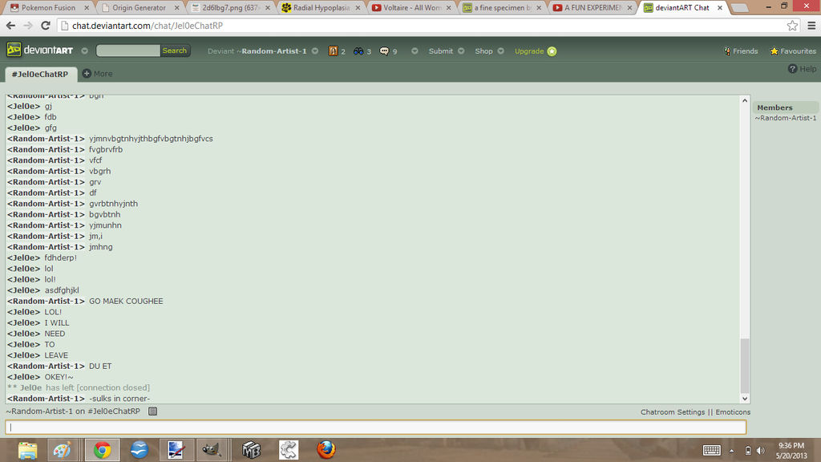Image resolution: width=821 pixels, height=462 pixels.
Task: Go forward in Chrome
Action: [x=28, y=25]
